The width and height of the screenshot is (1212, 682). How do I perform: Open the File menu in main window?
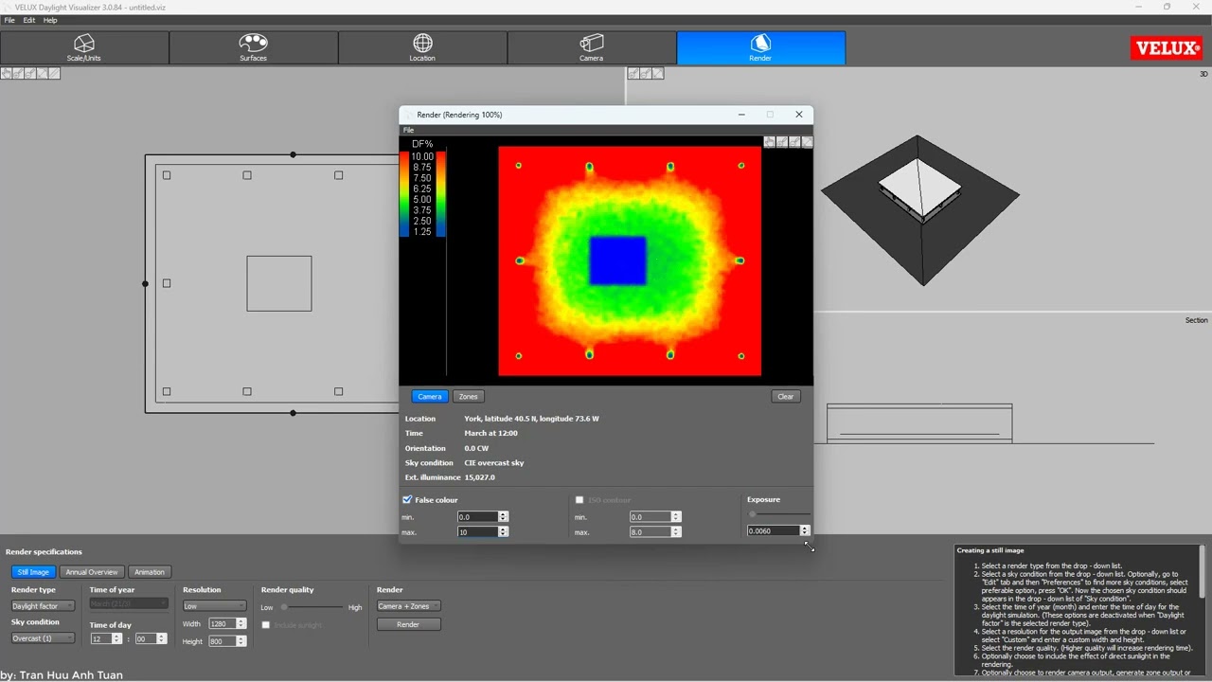click(x=9, y=20)
